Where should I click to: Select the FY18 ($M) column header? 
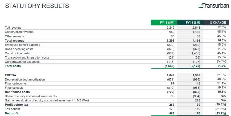(164, 23)
